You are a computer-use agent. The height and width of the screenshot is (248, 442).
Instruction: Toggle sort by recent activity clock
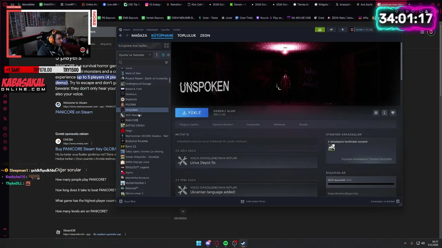[163, 55]
